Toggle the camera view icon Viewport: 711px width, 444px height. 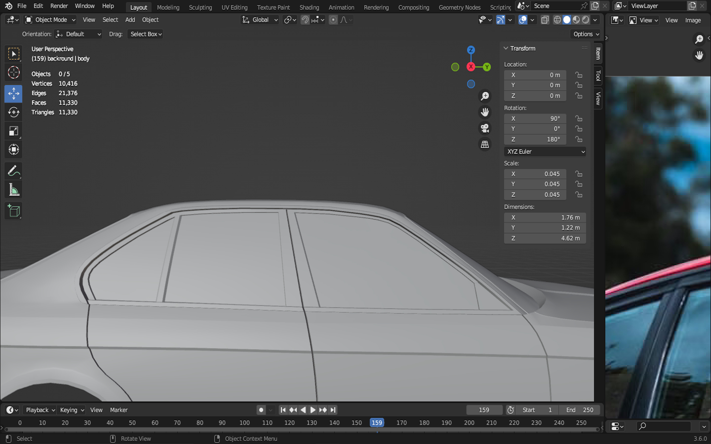pos(485,128)
